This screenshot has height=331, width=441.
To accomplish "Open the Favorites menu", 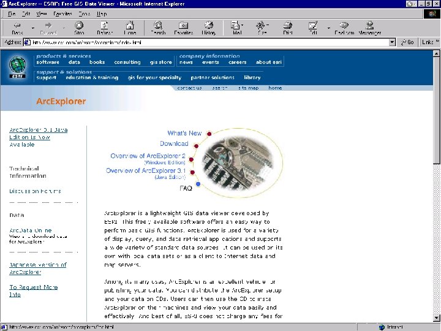I will (x=62, y=13).
